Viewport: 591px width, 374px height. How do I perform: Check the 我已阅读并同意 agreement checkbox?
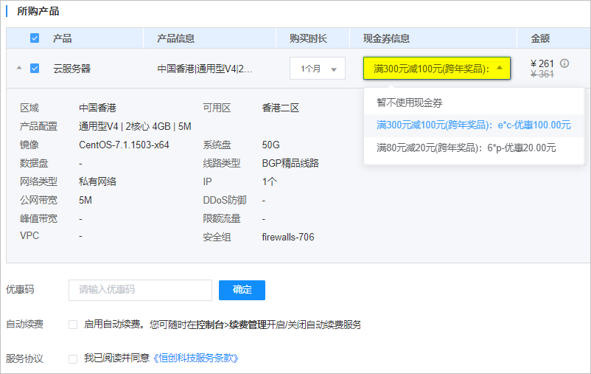click(x=73, y=359)
